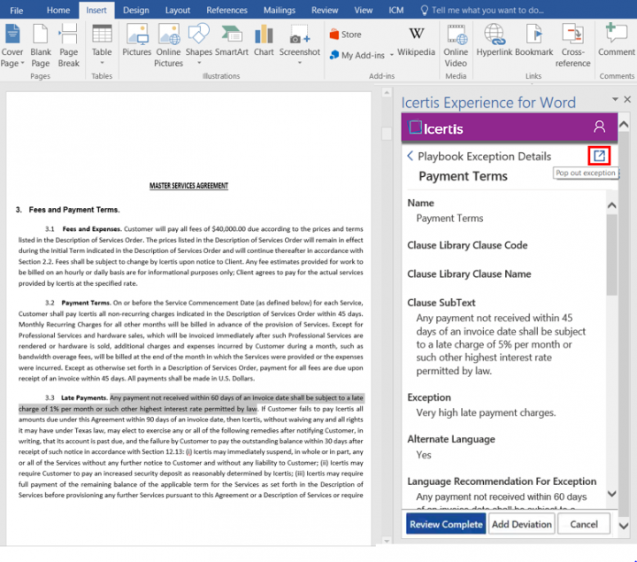Switch to the View tab
Screen dimensions: 637x562
(x=364, y=10)
